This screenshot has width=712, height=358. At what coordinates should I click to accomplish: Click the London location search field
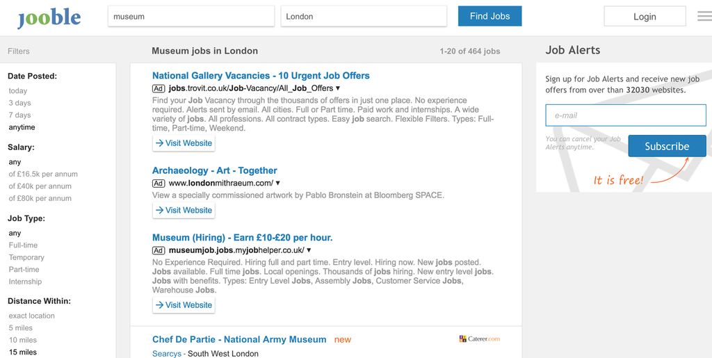(364, 16)
